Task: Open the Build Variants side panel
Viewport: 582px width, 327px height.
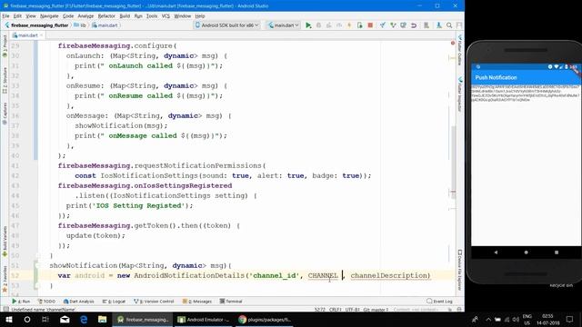Action: click(x=5, y=241)
